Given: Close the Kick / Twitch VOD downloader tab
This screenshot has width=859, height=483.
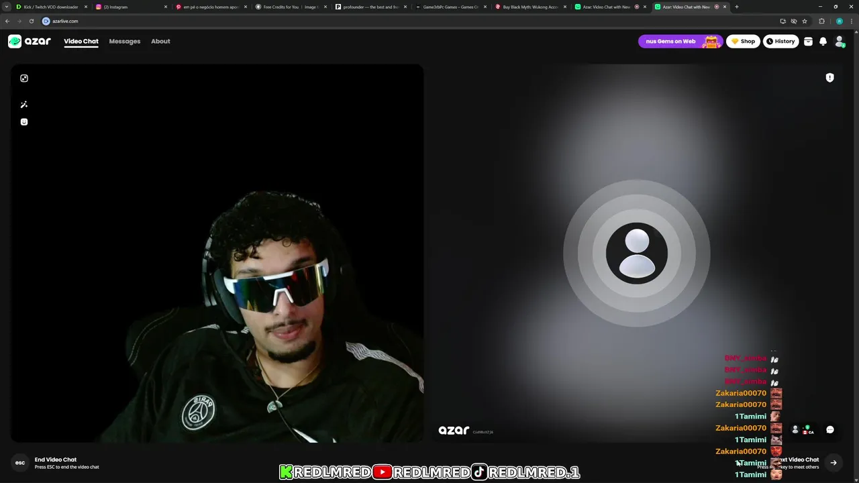Looking at the screenshot, I should 86,7.
